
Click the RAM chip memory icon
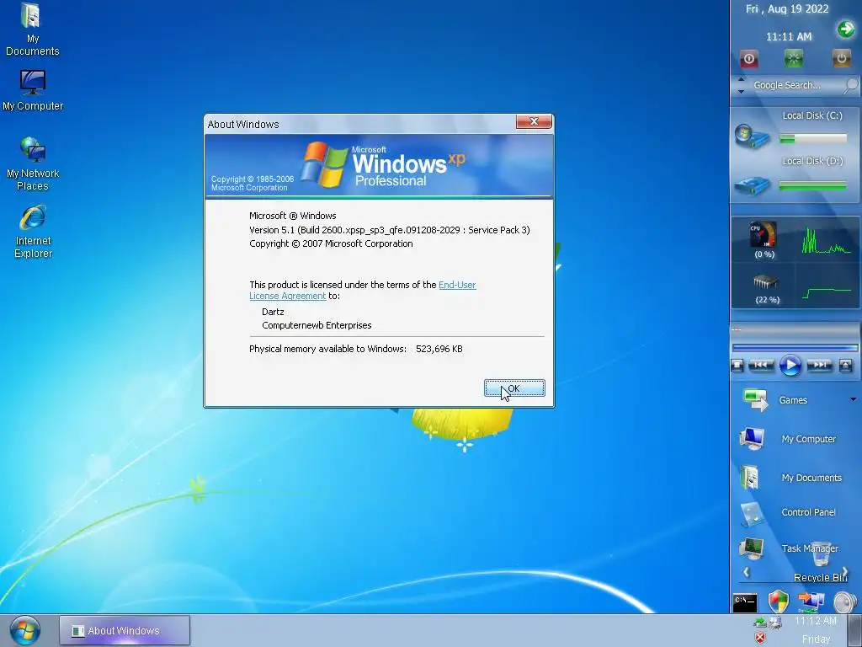coord(764,282)
